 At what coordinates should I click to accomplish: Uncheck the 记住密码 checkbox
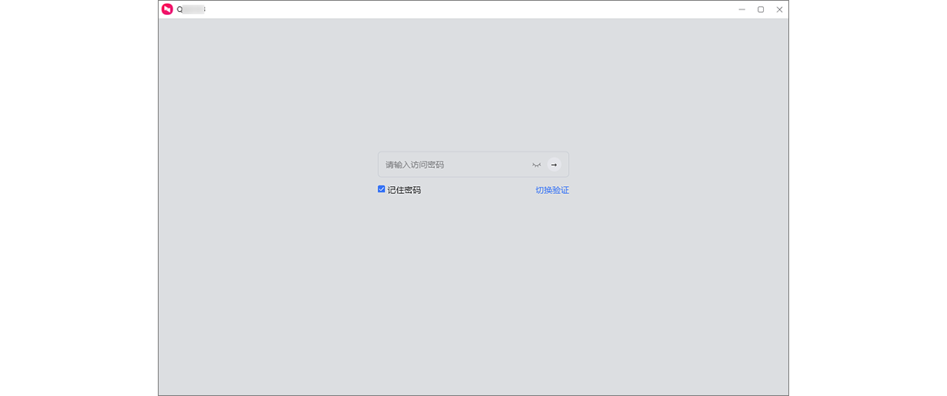[382, 189]
